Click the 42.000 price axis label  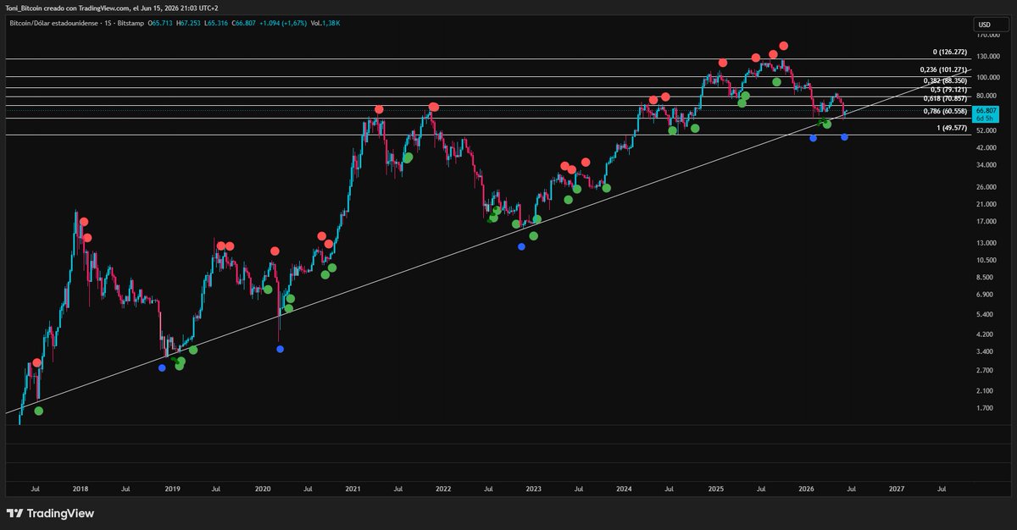pos(985,148)
